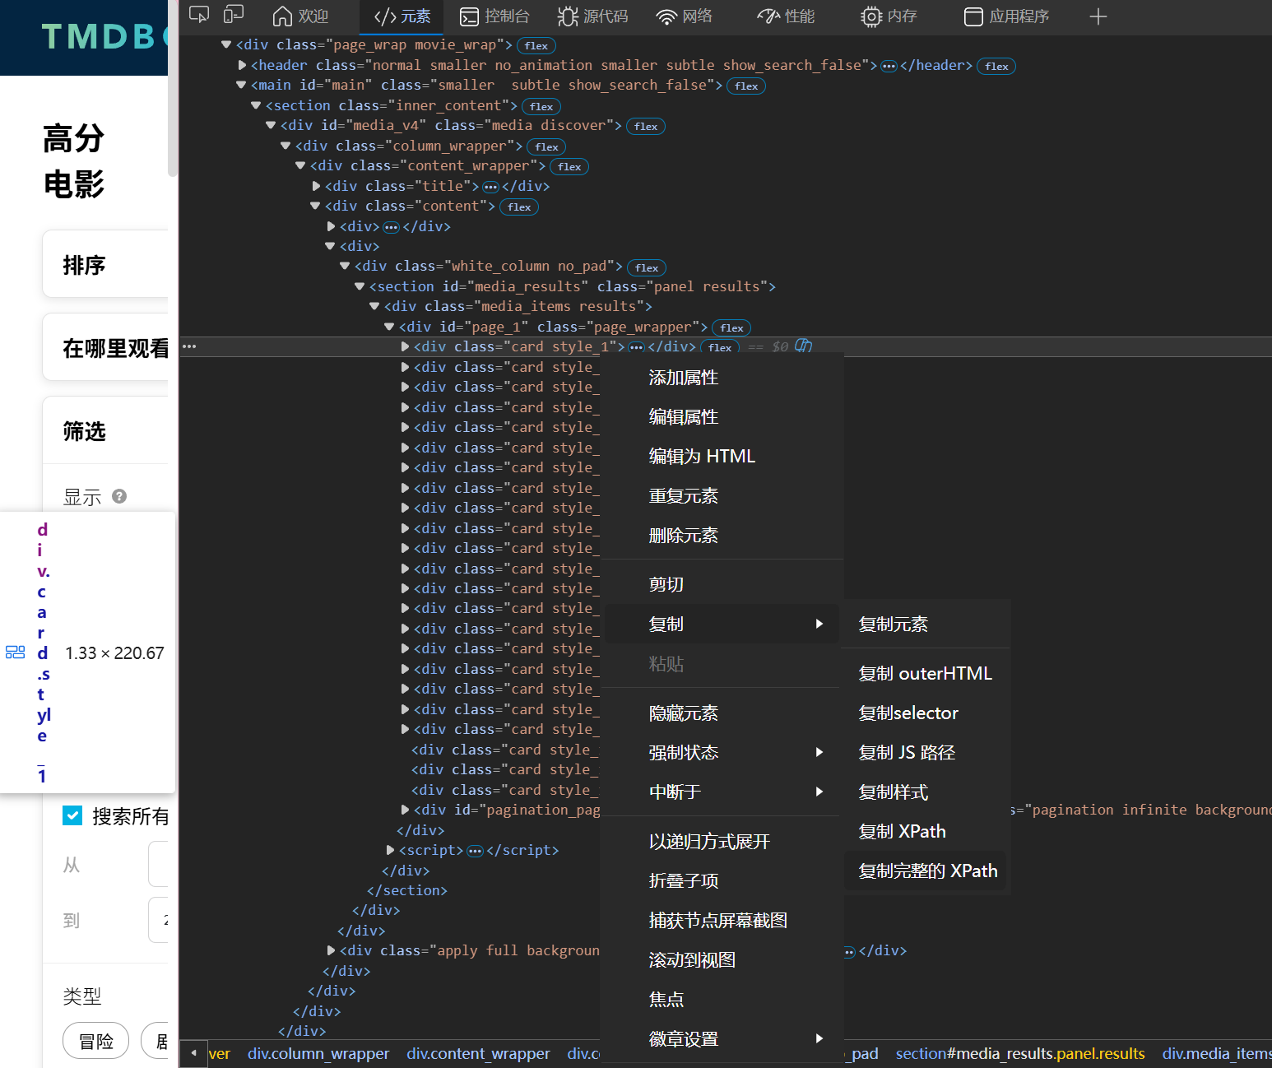Switch to the 元素 elements tab
The image size is (1272, 1068).
(x=402, y=16)
